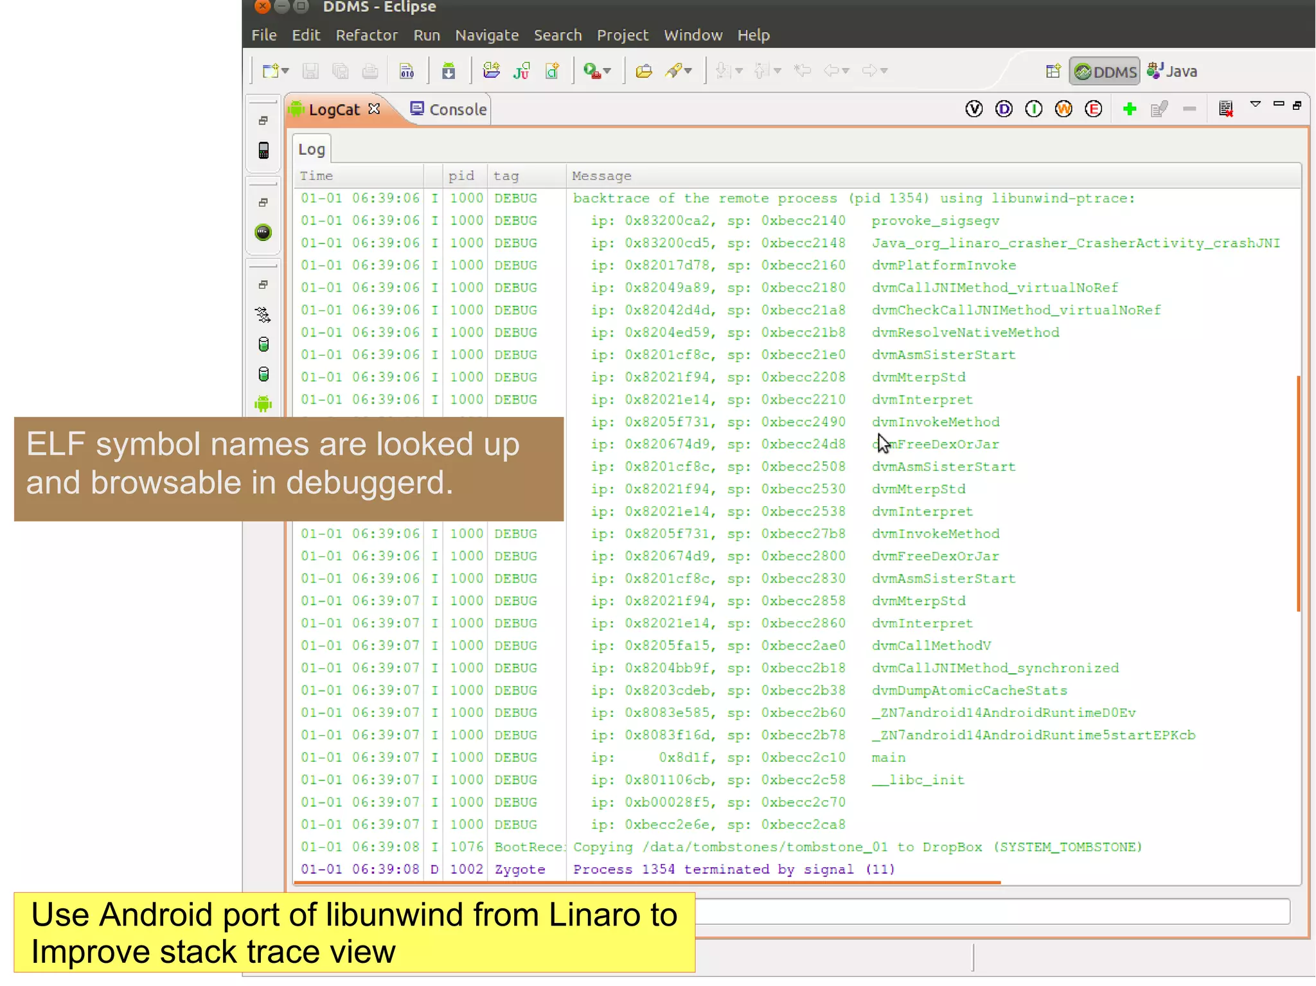Open the Emulator Control sidebar icon
The width and height of the screenshot is (1316, 986).
click(263, 233)
